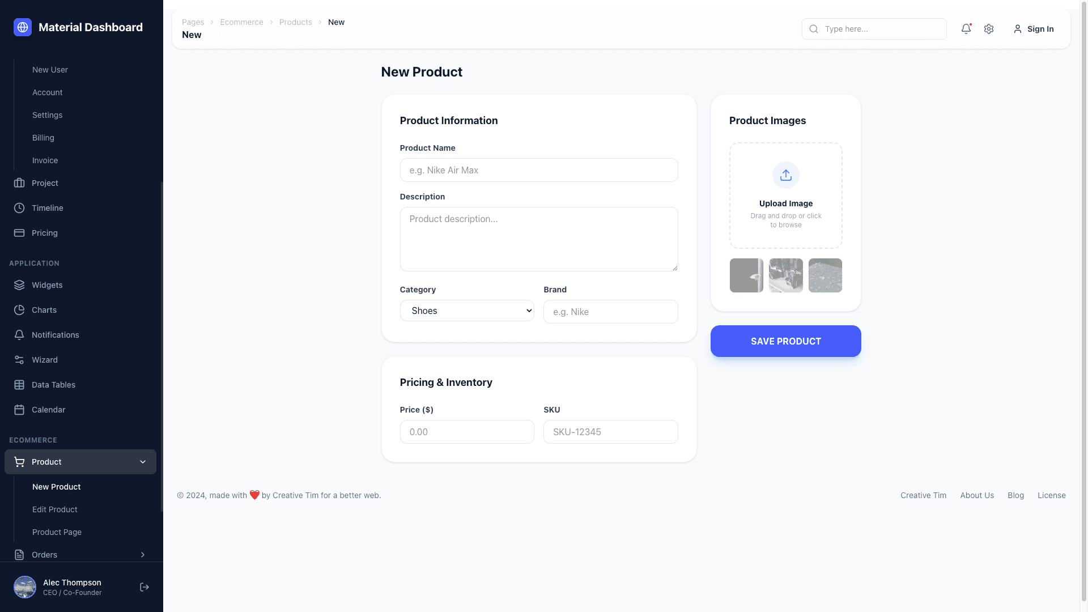This screenshot has height=612, width=1088.
Task: Open the settings gear icon
Action: [x=989, y=29]
